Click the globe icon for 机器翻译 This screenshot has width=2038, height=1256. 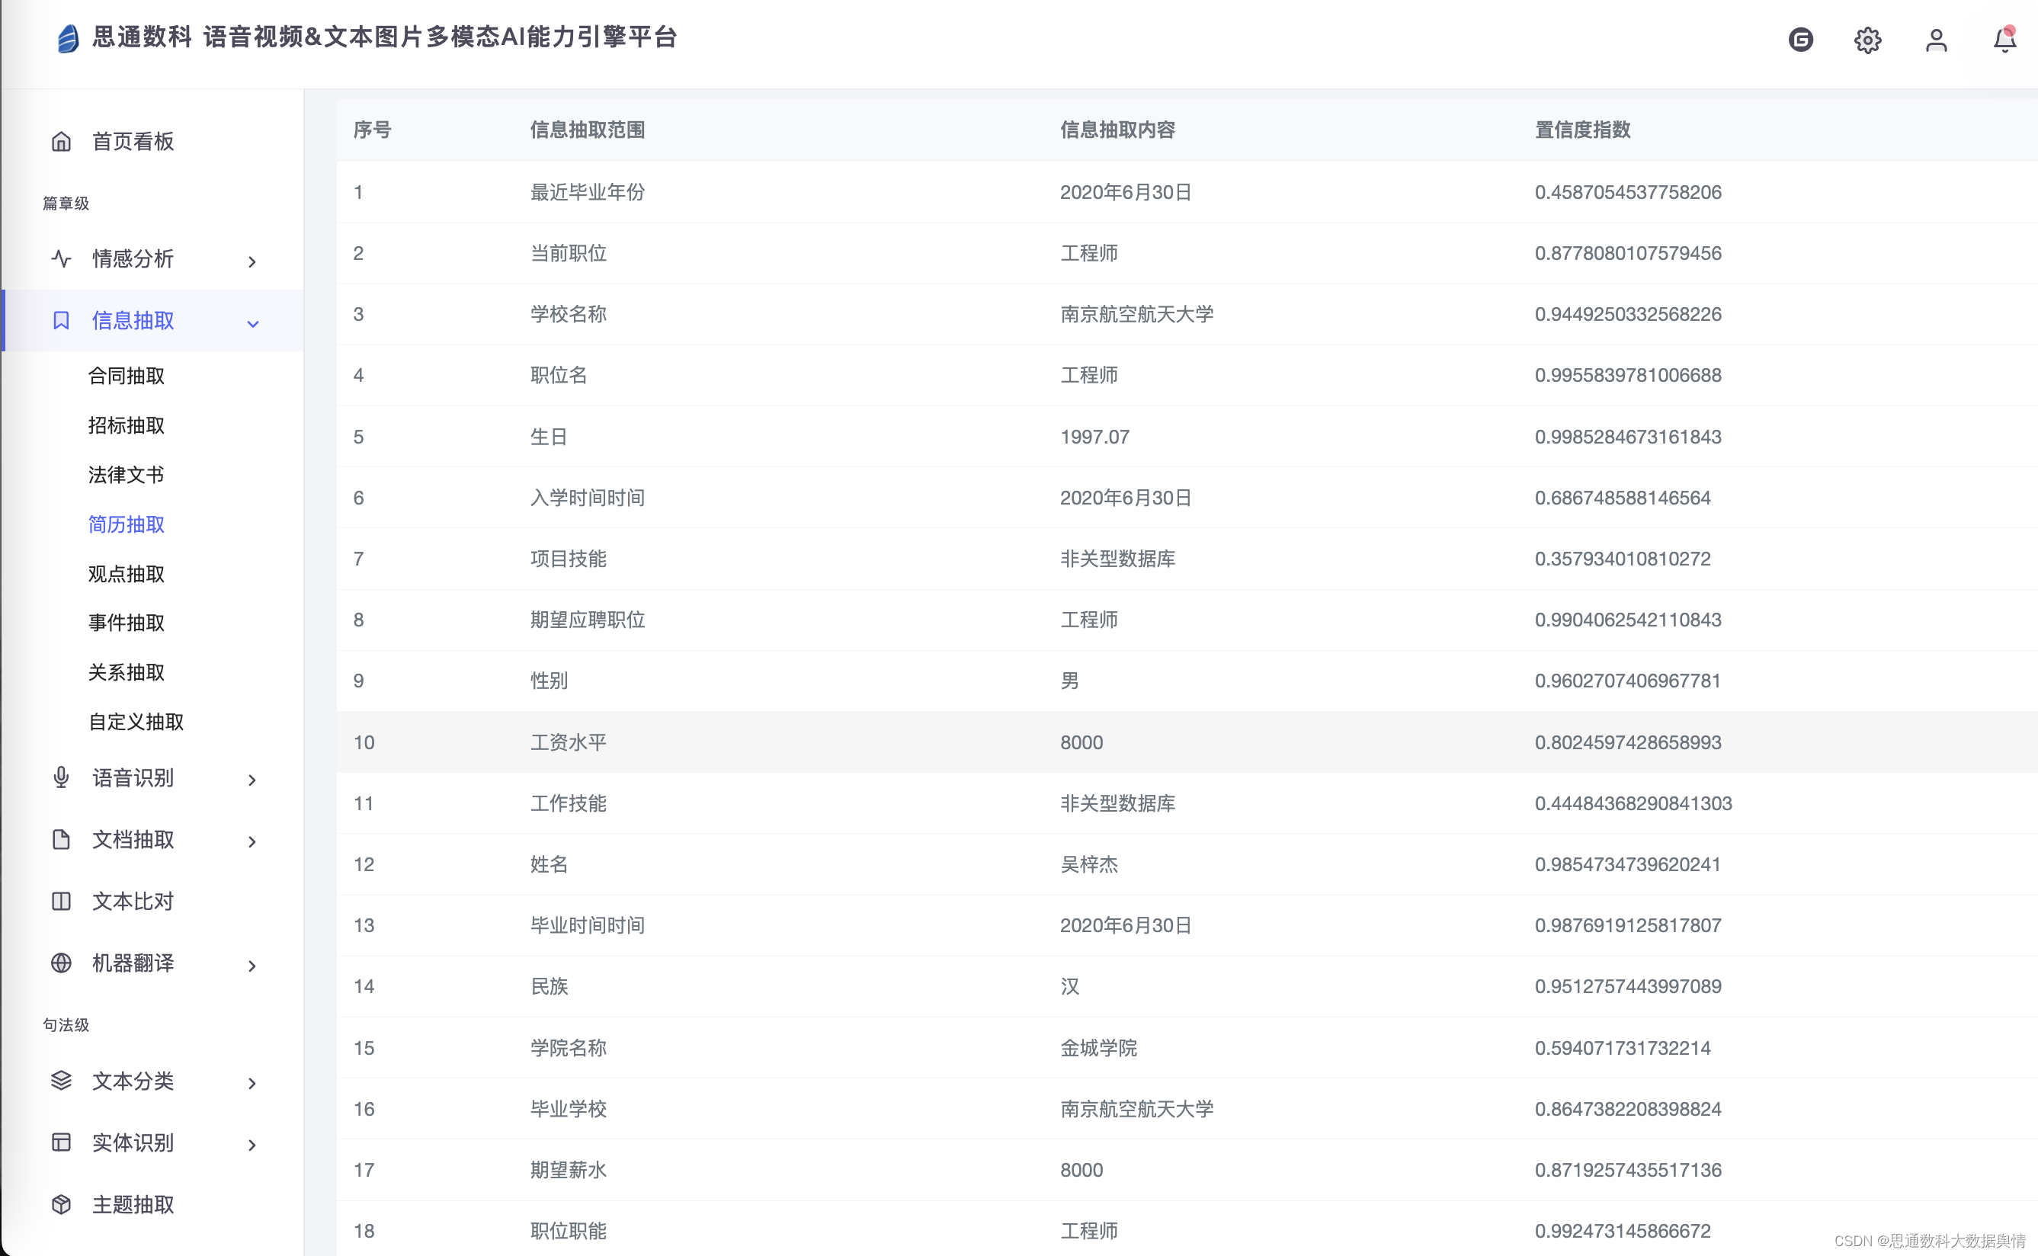62,963
